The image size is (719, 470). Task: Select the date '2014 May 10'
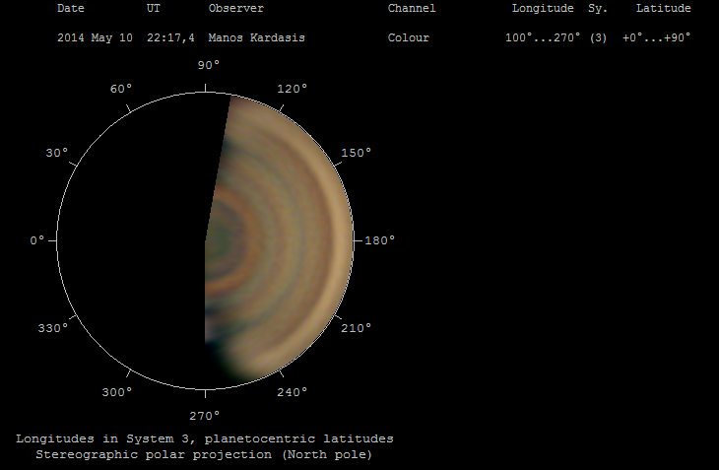(95, 37)
